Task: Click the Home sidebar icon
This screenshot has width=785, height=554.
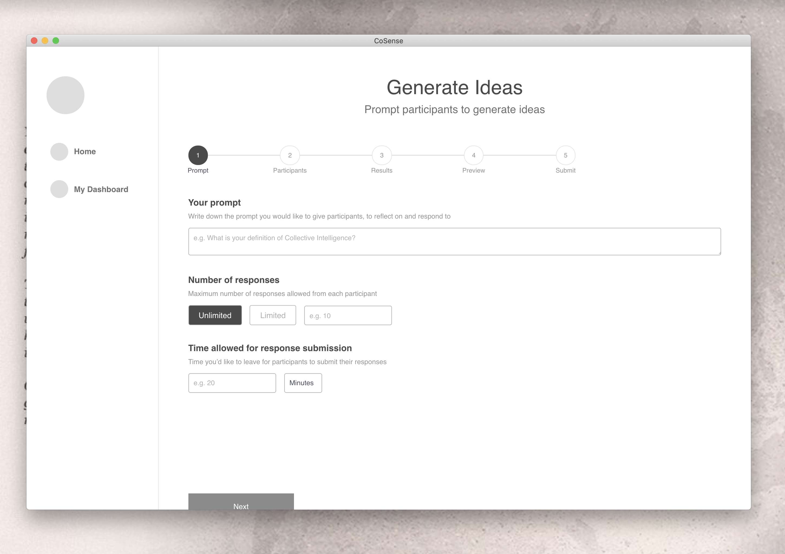Action: [x=59, y=151]
